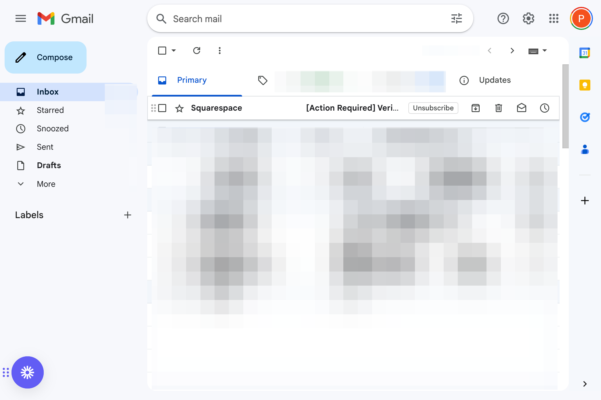Switch to the Primary tab

coord(197,80)
